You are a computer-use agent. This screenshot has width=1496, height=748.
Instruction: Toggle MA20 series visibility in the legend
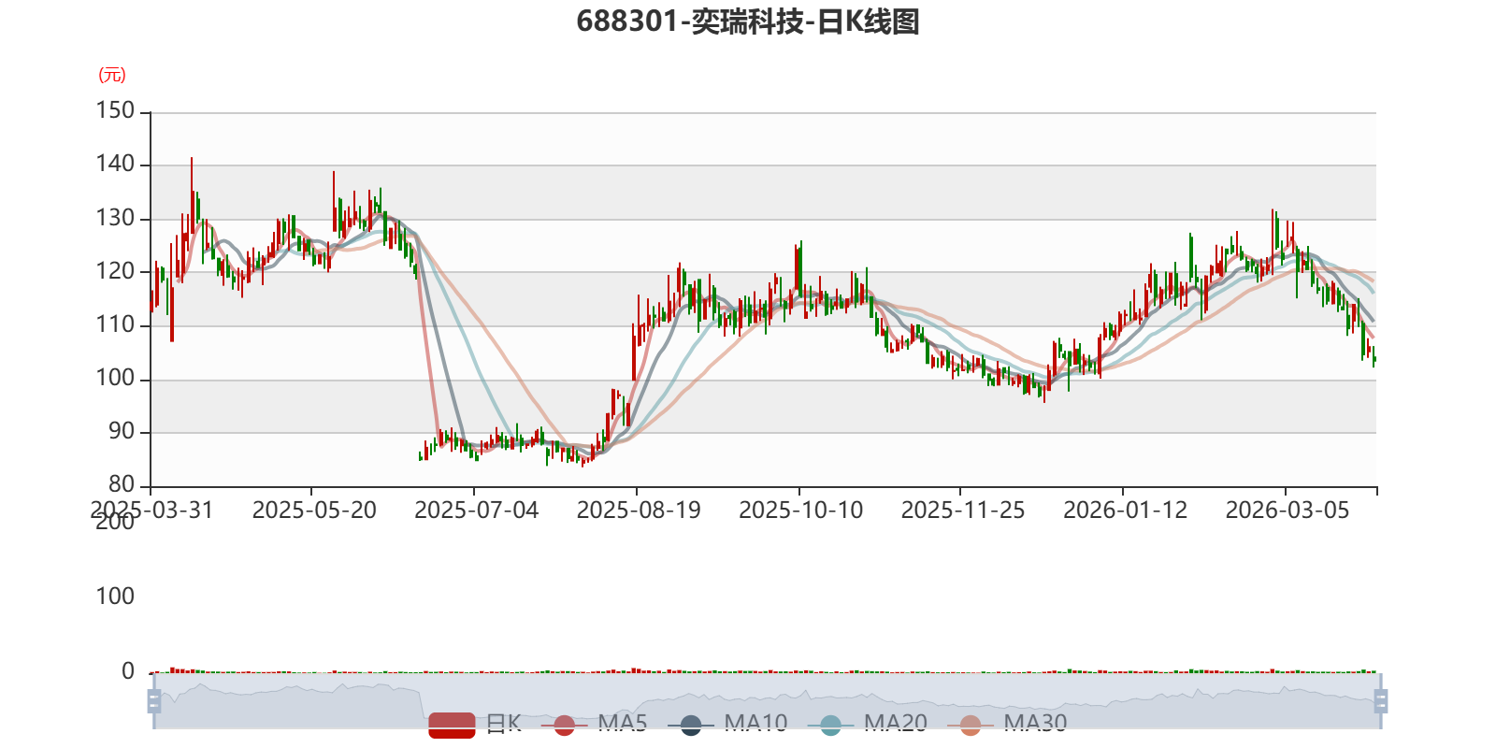(868, 725)
